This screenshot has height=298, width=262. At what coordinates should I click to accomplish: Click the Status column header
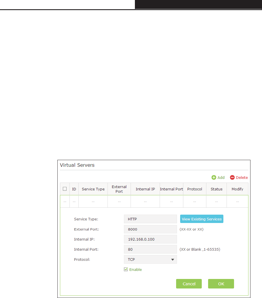[216, 189]
